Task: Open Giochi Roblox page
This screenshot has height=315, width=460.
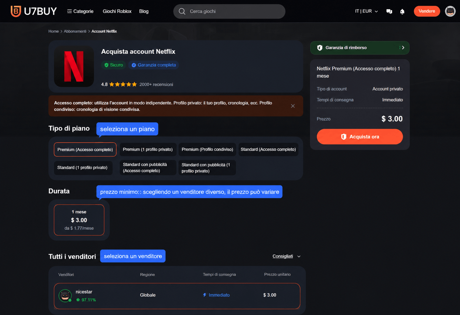Action: click(x=117, y=11)
